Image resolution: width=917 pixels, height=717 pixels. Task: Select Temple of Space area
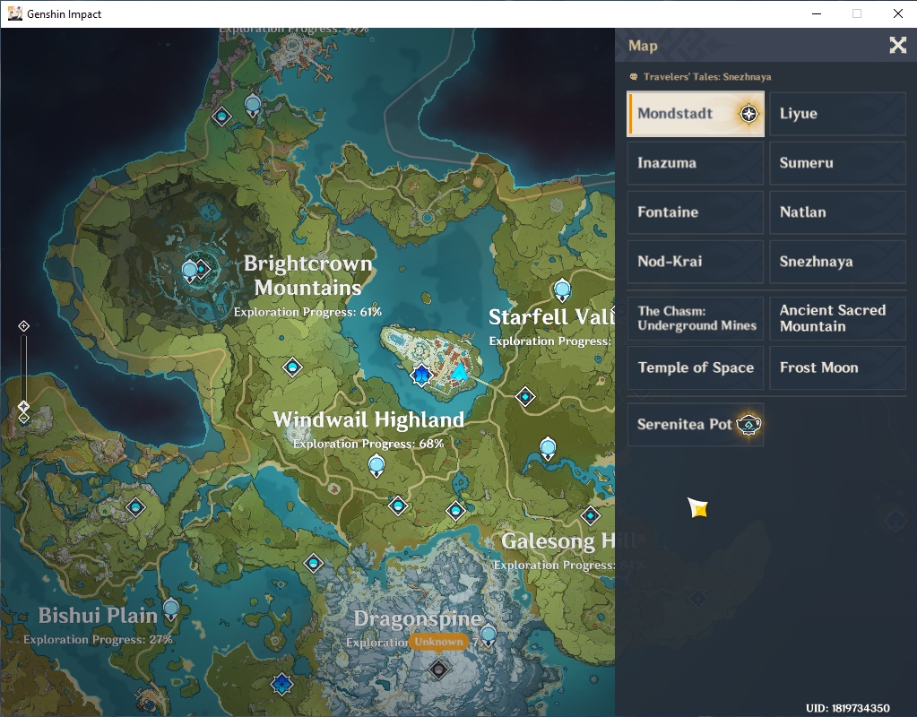(696, 367)
